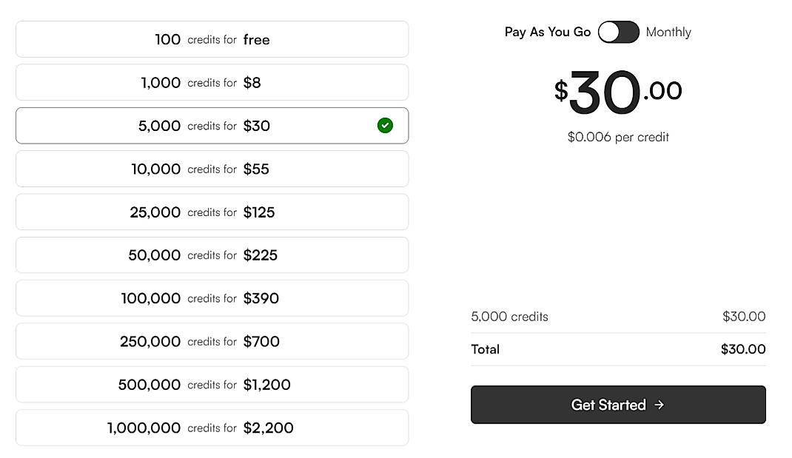Image resolution: width=792 pixels, height=458 pixels.
Task: Choose 50,000 credits for $225
Action: [x=212, y=255]
